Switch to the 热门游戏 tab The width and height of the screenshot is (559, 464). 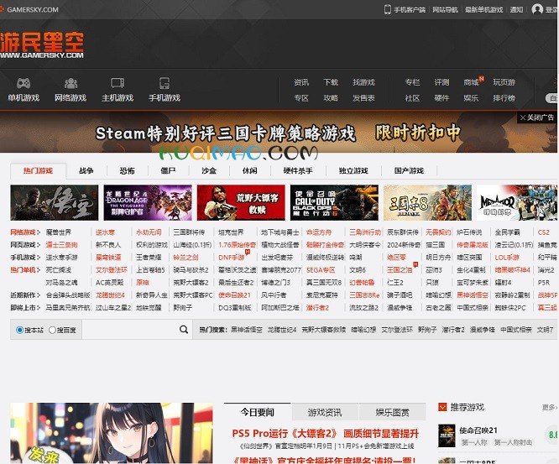38,171
